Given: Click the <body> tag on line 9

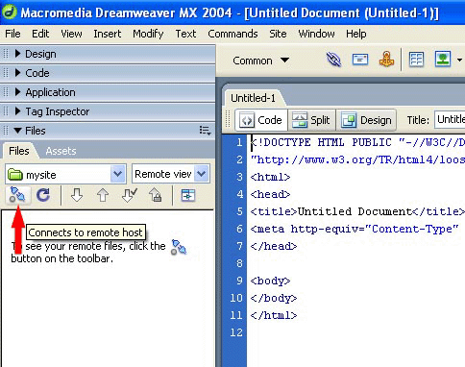Looking at the screenshot, I should click(x=270, y=281).
